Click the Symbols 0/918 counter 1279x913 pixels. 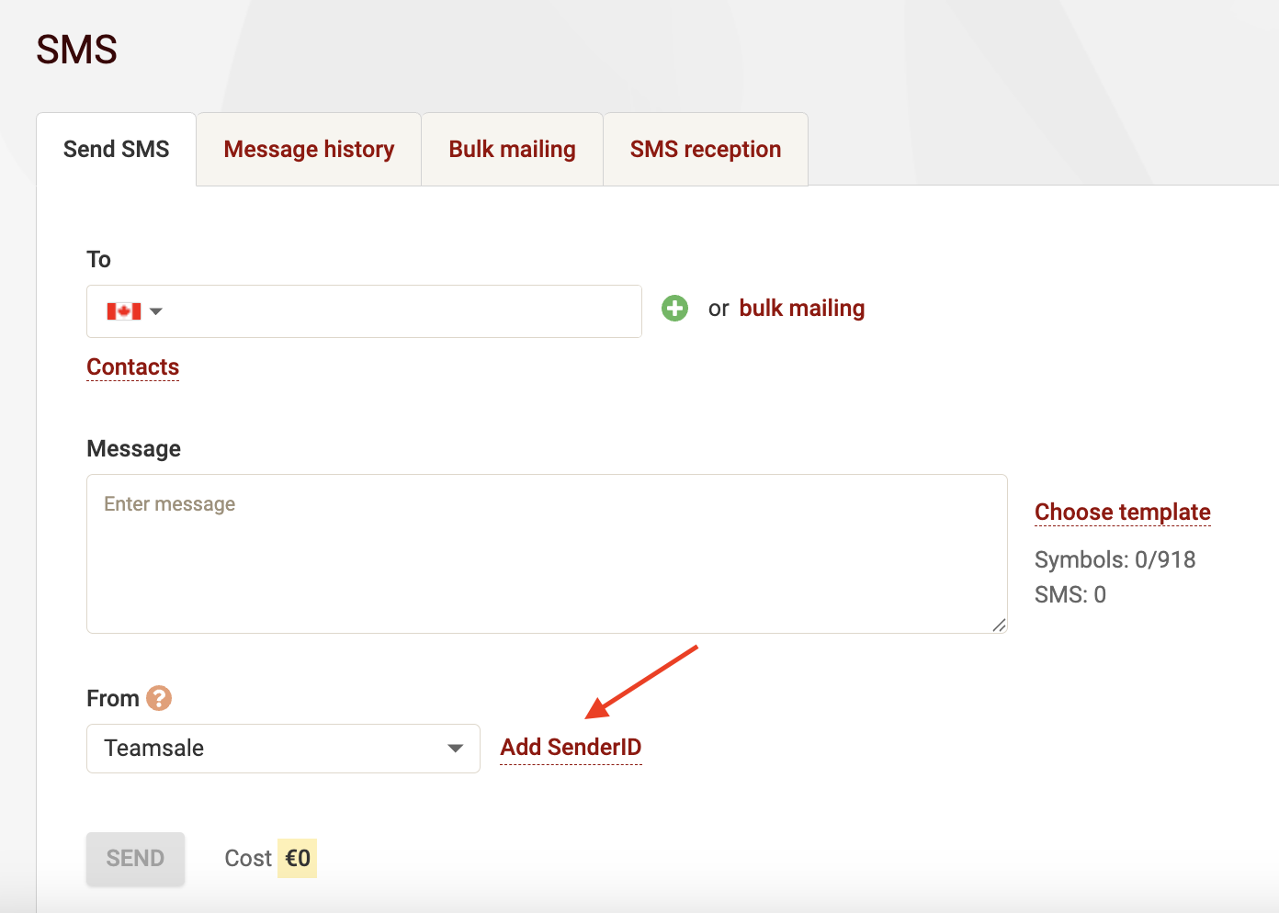1115,560
